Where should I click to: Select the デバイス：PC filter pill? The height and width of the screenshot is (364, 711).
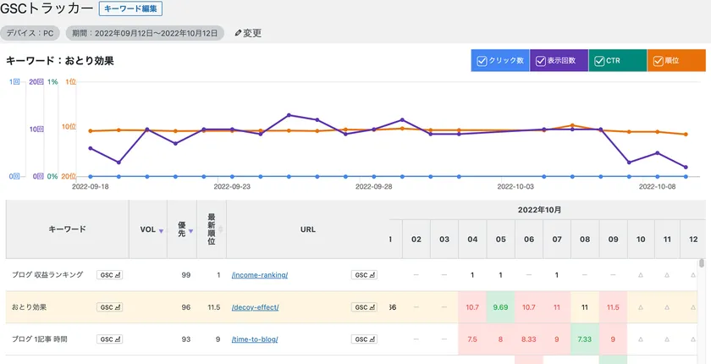30,33
